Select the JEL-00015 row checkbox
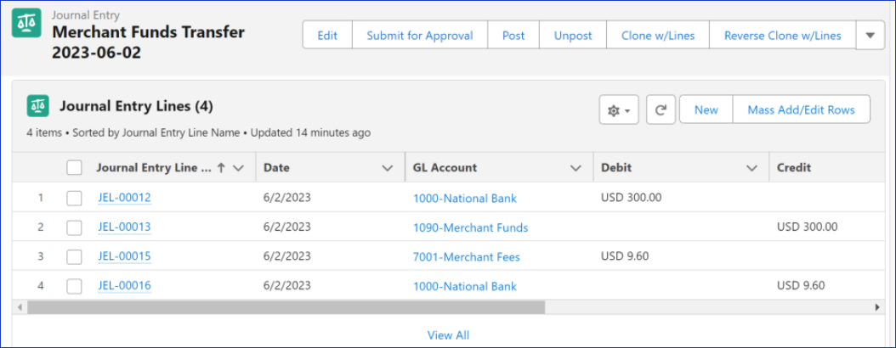This screenshot has height=348, width=896. [74, 256]
